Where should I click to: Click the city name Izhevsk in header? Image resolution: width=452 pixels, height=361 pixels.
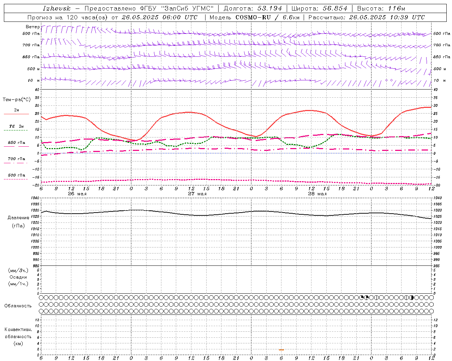pyautogui.click(x=56, y=8)
